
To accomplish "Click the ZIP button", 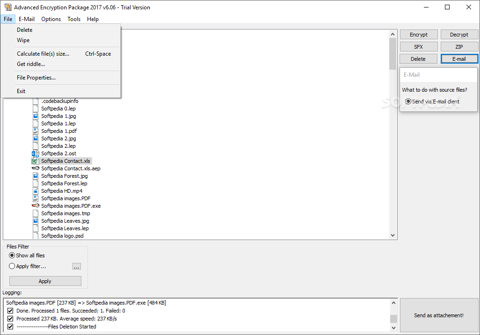I will pyautogui.click(x=459, y=47).
